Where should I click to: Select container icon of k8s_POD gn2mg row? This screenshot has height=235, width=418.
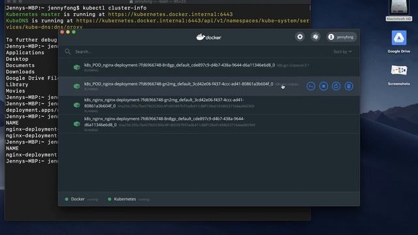tap(77, 86)
